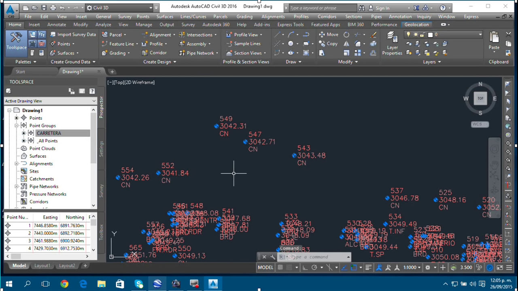Switch to the Annotate ribbon tab
This screenshot has height=291, width=518.
point(57,25)
